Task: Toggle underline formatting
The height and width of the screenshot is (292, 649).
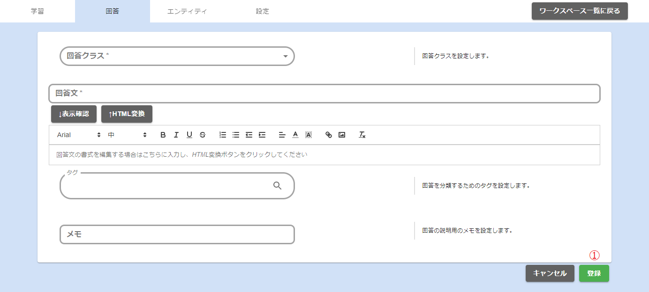Action: point(189,135)
